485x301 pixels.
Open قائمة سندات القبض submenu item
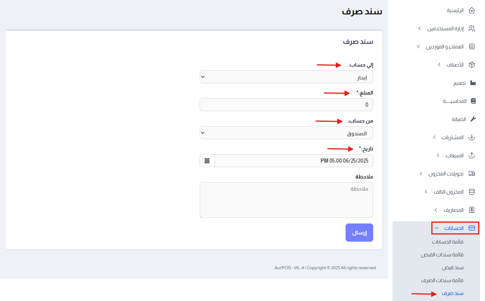pos(442,255)
